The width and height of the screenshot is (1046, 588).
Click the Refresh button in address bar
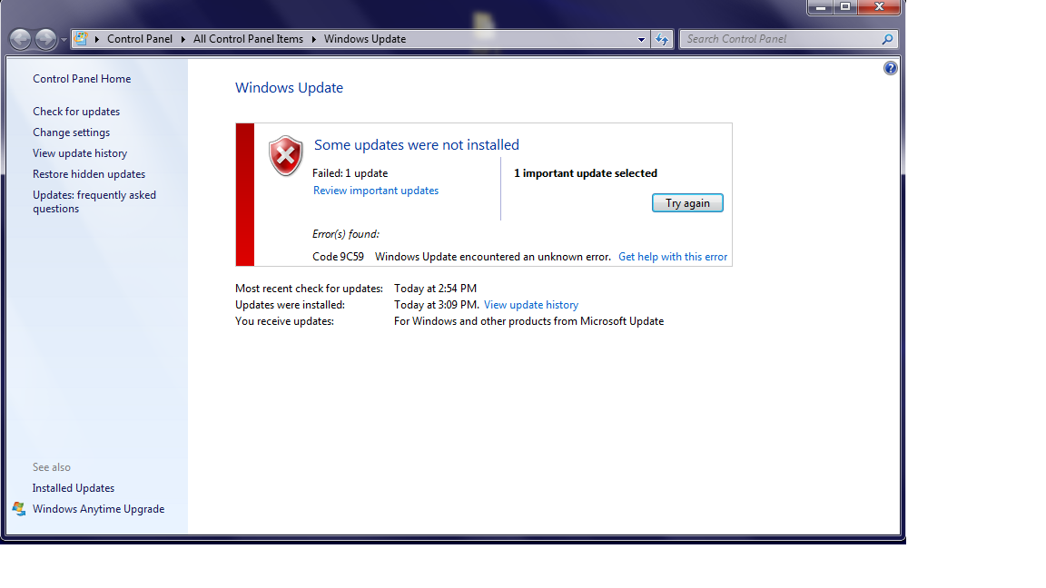[662, 39]
